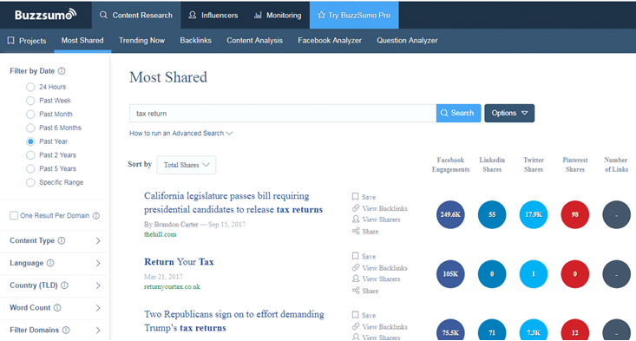The image size is (636, 341).
Task: Open the Return Your Tax title link
Action: pyautogui.click(x=179, y=261)
